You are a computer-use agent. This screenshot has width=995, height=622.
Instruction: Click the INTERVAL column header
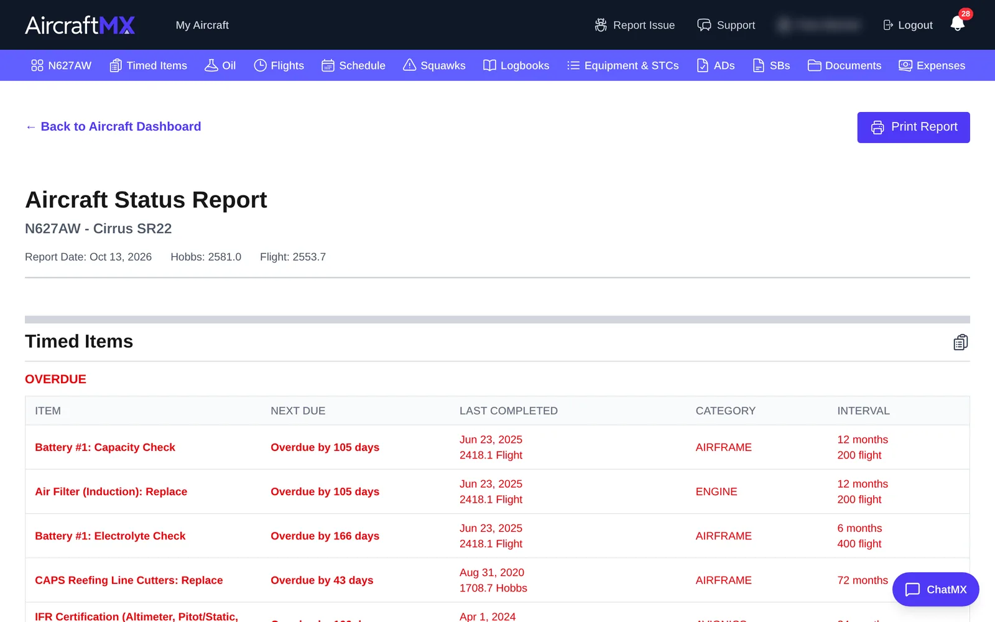[863, 411]
